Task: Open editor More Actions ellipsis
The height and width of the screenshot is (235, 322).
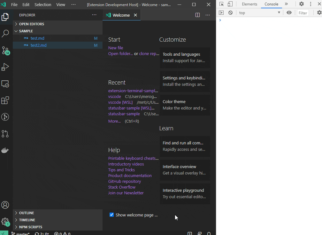Action: pyautogui.click(x=208, y=15)
